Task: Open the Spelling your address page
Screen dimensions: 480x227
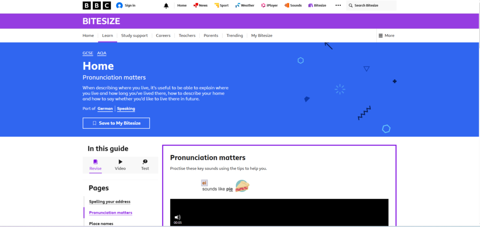Action: pyautogui.click(x=110, y=202)
